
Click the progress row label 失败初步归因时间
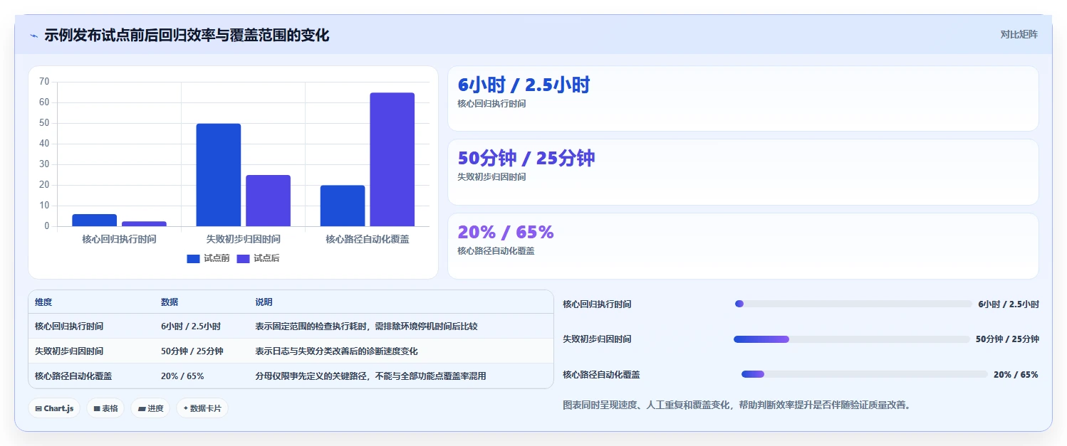pyautogui.click(x=597, y=339)
